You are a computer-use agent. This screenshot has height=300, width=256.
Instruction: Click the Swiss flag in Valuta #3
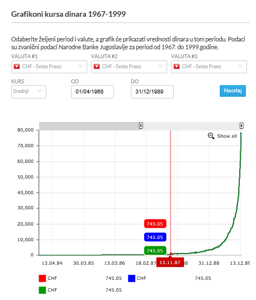177,67
